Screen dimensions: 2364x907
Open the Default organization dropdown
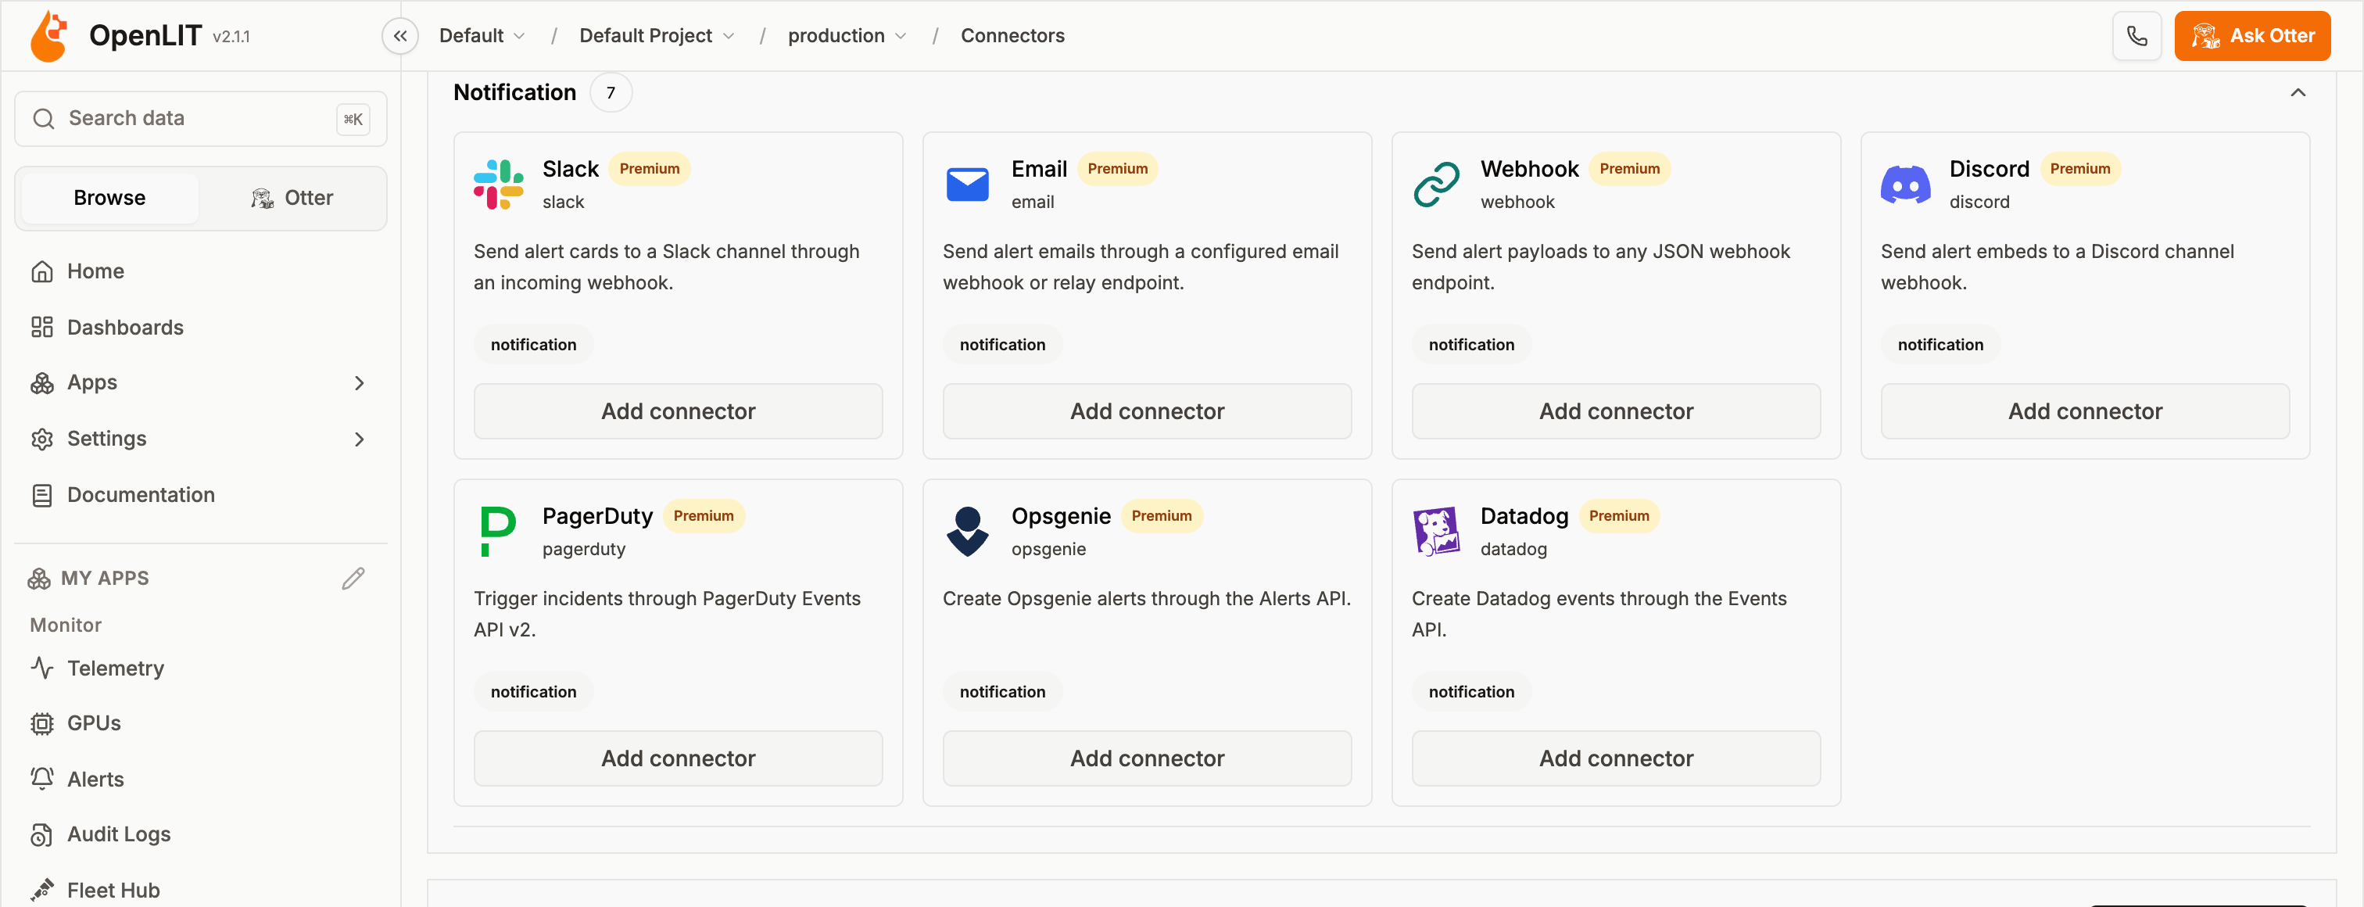tap(482, 36)
